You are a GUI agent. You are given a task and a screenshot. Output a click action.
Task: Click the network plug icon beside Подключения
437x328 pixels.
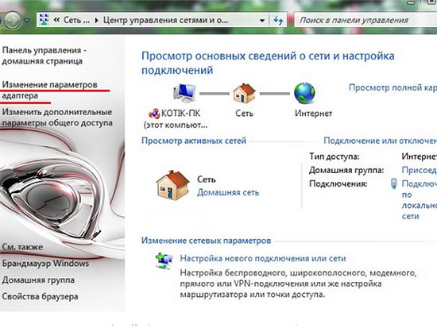(394, 183)
